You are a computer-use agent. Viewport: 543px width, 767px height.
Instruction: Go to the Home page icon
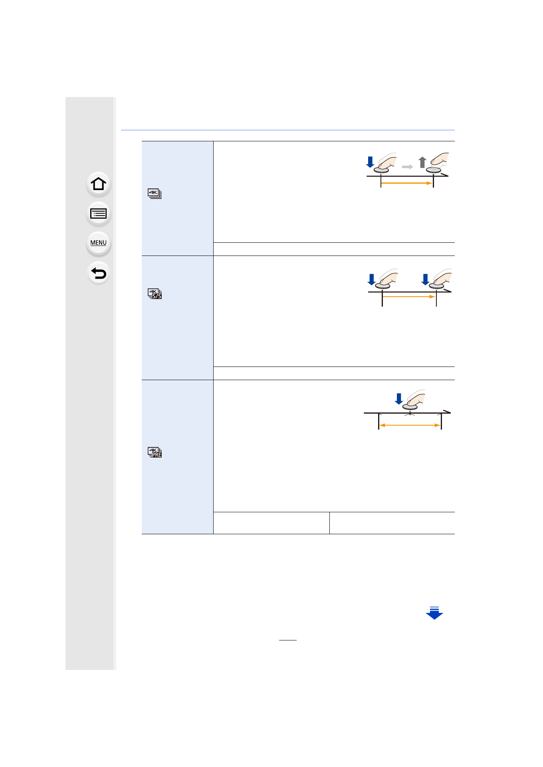coord(98,184)
